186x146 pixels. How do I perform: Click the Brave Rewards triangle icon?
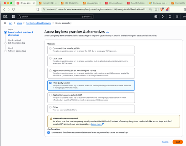click(167, 9)
